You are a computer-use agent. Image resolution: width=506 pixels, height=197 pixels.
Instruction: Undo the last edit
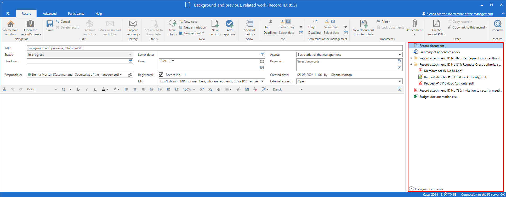pyautogui.click(x=13, y=89)
